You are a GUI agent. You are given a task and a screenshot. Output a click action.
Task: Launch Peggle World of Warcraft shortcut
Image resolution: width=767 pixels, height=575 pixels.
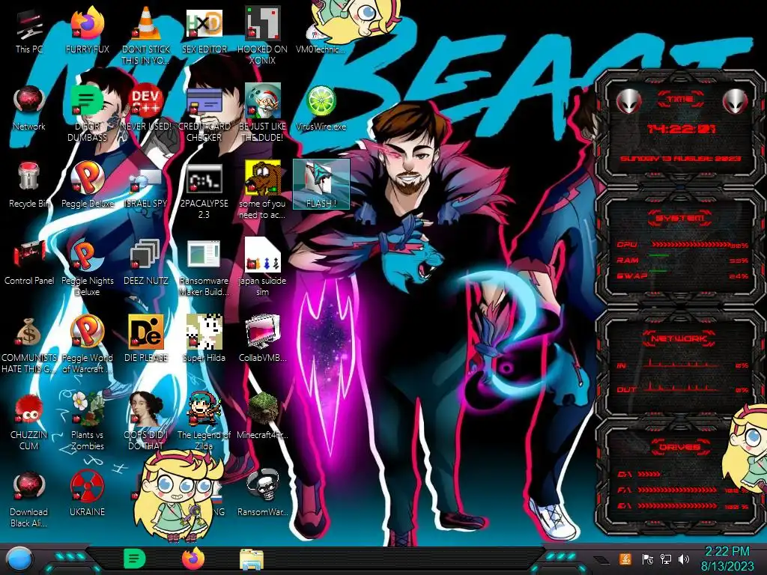(x=87, y=344)
